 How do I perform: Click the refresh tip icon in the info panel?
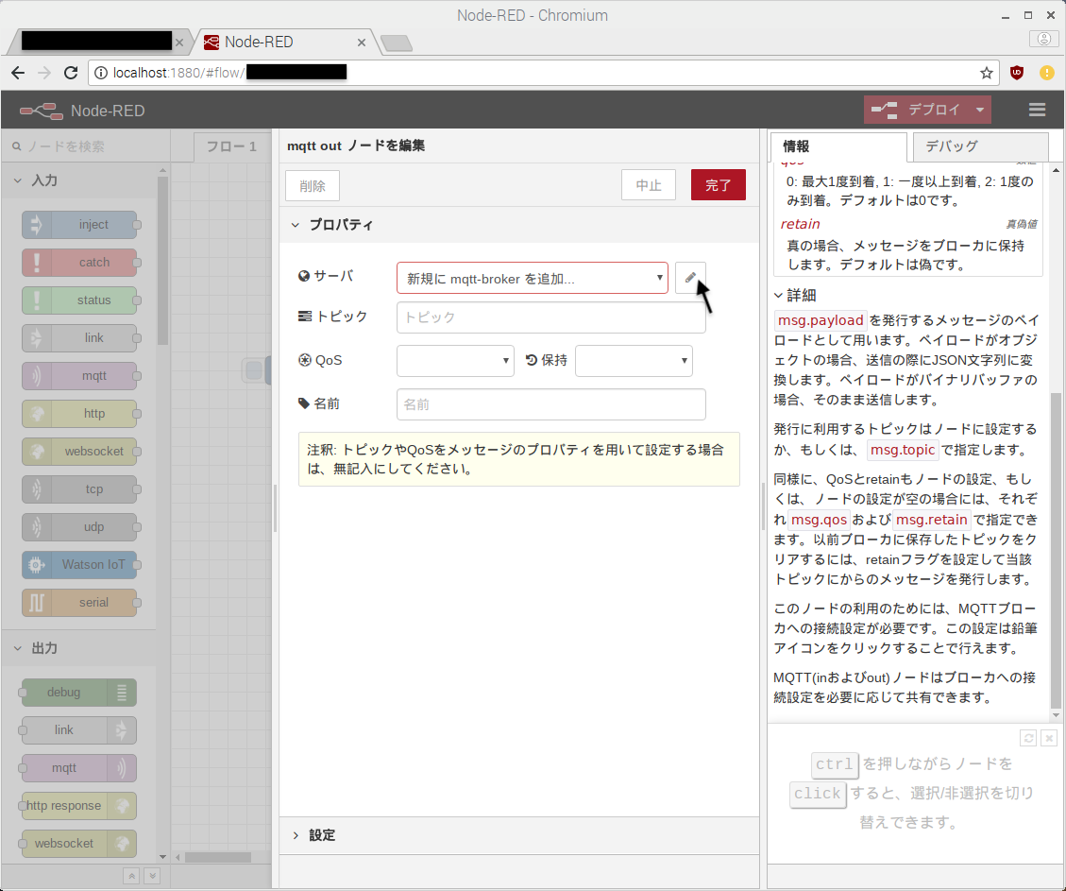tap(1028, 738)
